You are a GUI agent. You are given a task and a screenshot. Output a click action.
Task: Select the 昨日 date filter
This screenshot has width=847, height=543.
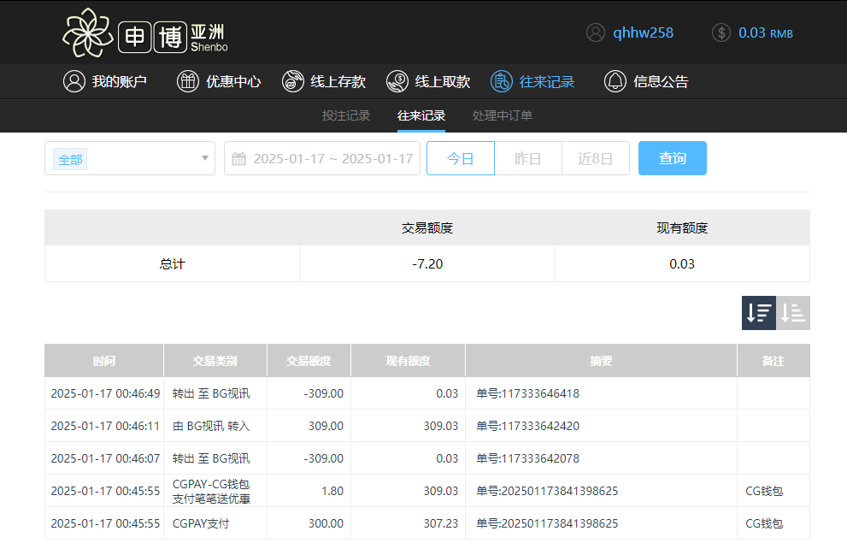pos(528,158)
